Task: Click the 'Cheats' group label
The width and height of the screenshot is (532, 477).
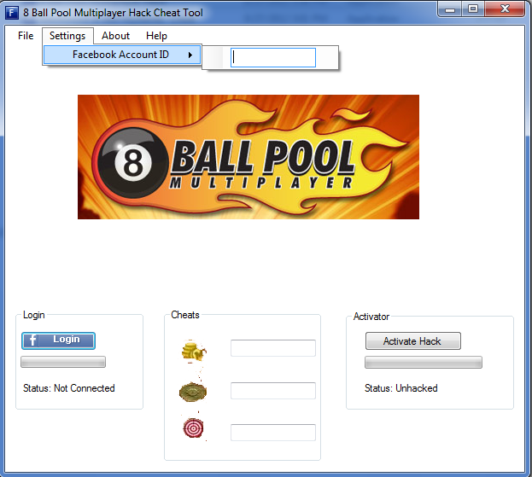Action: (x=185, y=315)
